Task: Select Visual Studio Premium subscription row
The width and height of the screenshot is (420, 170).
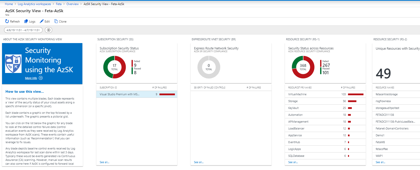Action: pyautogui.click(x=137, y=94)
